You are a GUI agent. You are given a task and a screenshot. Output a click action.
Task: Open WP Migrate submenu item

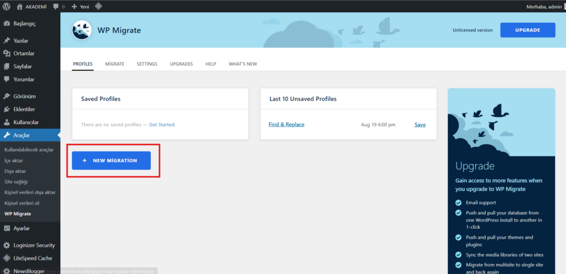18,214
